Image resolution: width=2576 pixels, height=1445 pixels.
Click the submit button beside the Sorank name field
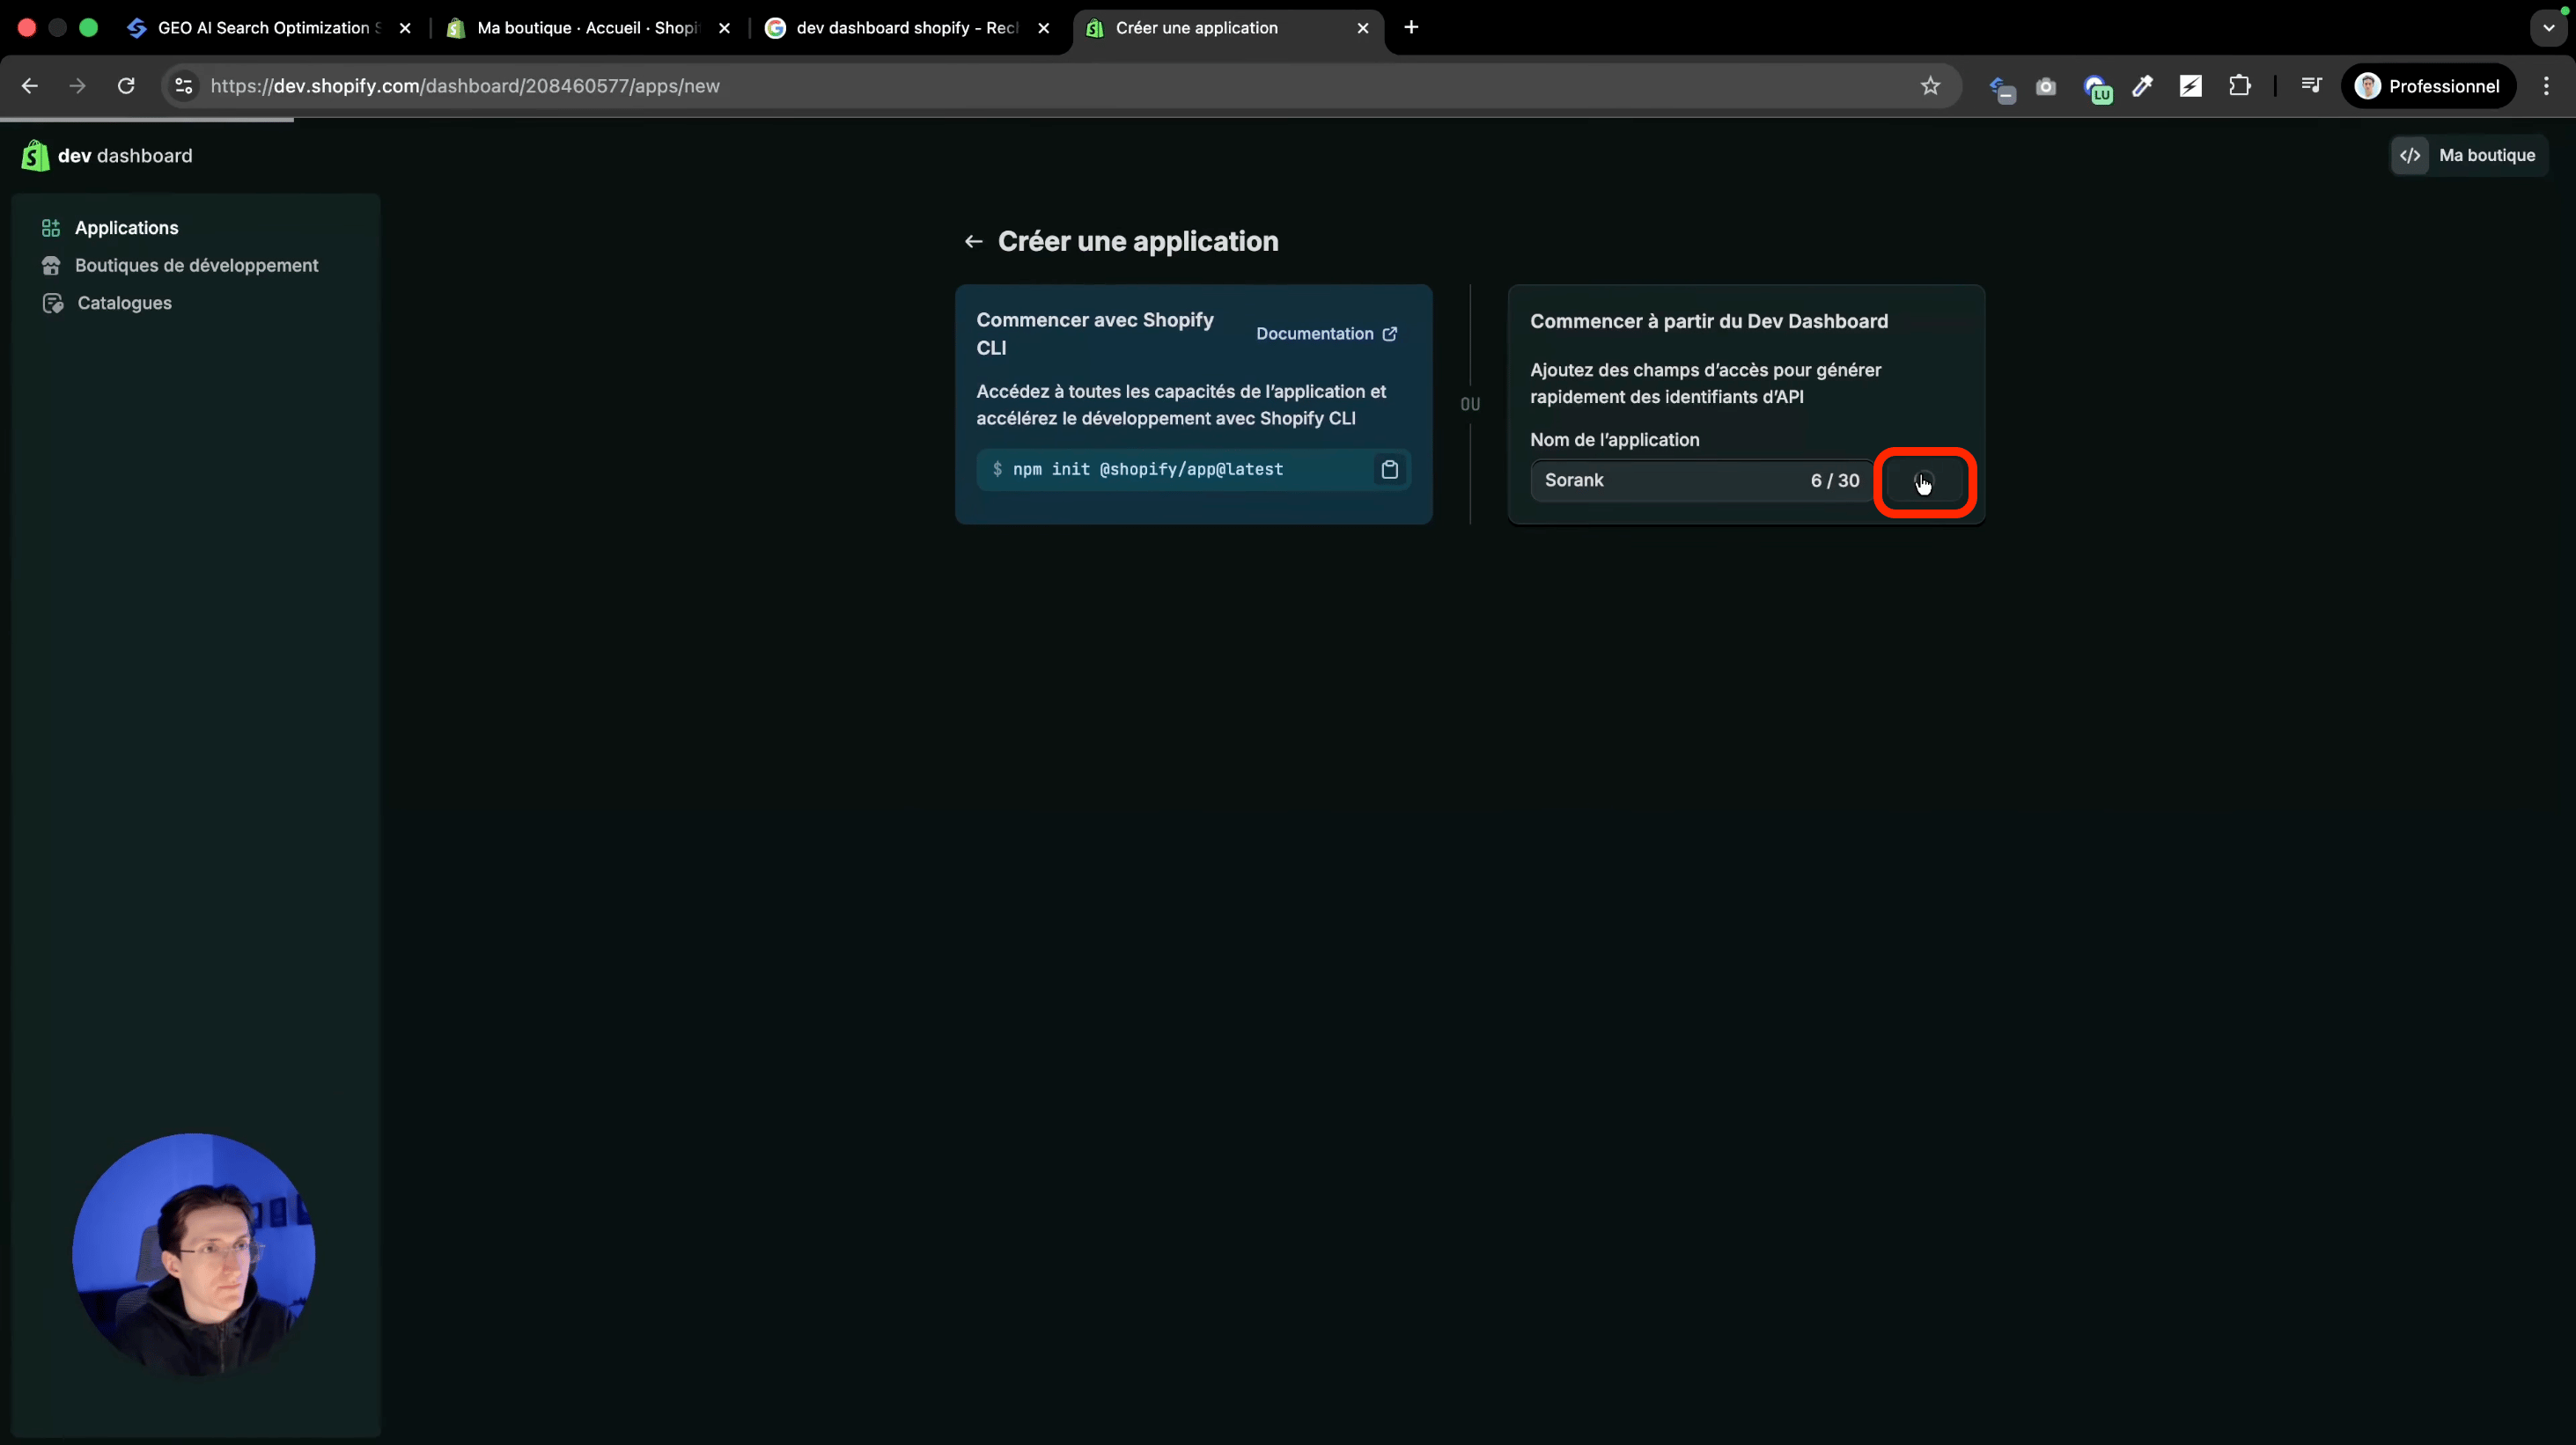pyautogui.click(x=1925, y=481)
